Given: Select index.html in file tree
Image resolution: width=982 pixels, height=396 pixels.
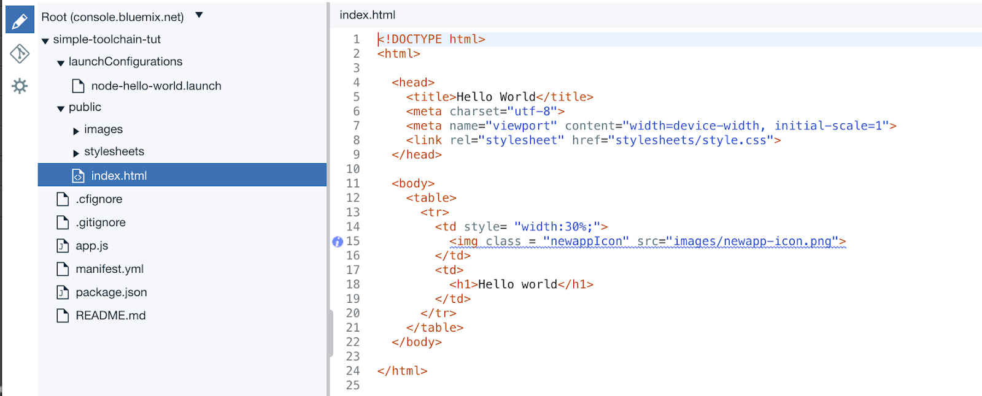Looking at the screenshot, I should click(x=182, y=175).
